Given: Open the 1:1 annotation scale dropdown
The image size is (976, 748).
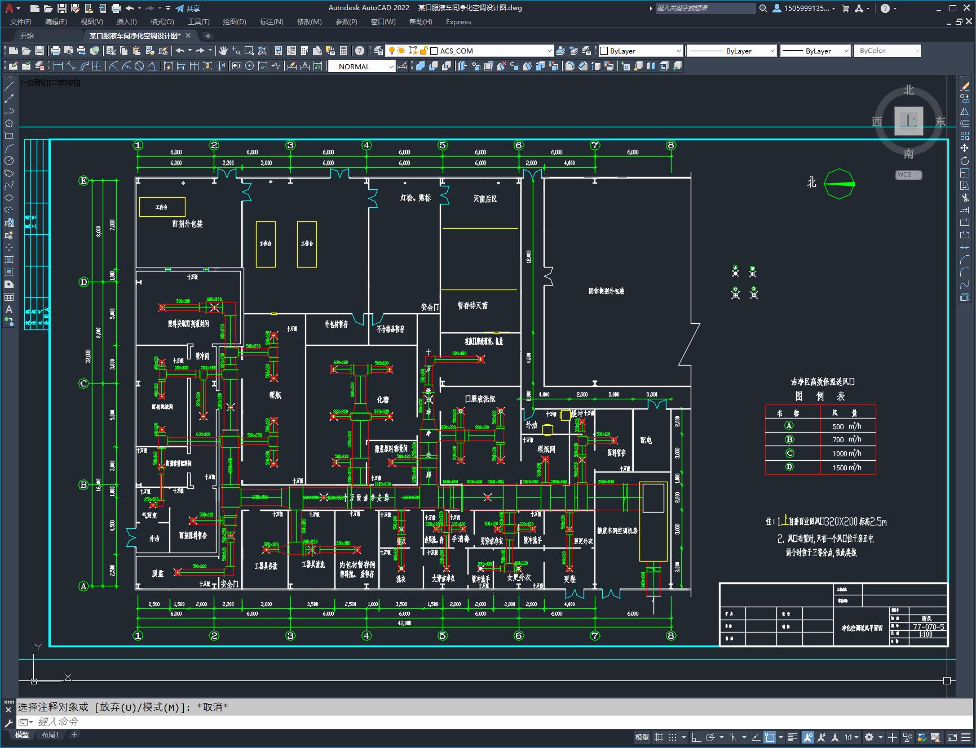Looking at the screenshot, I should tap(852, 737).
